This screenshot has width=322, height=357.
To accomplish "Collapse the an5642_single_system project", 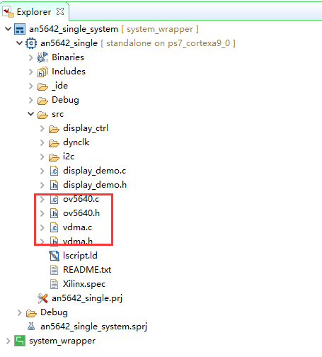I will tap(8, 29).
